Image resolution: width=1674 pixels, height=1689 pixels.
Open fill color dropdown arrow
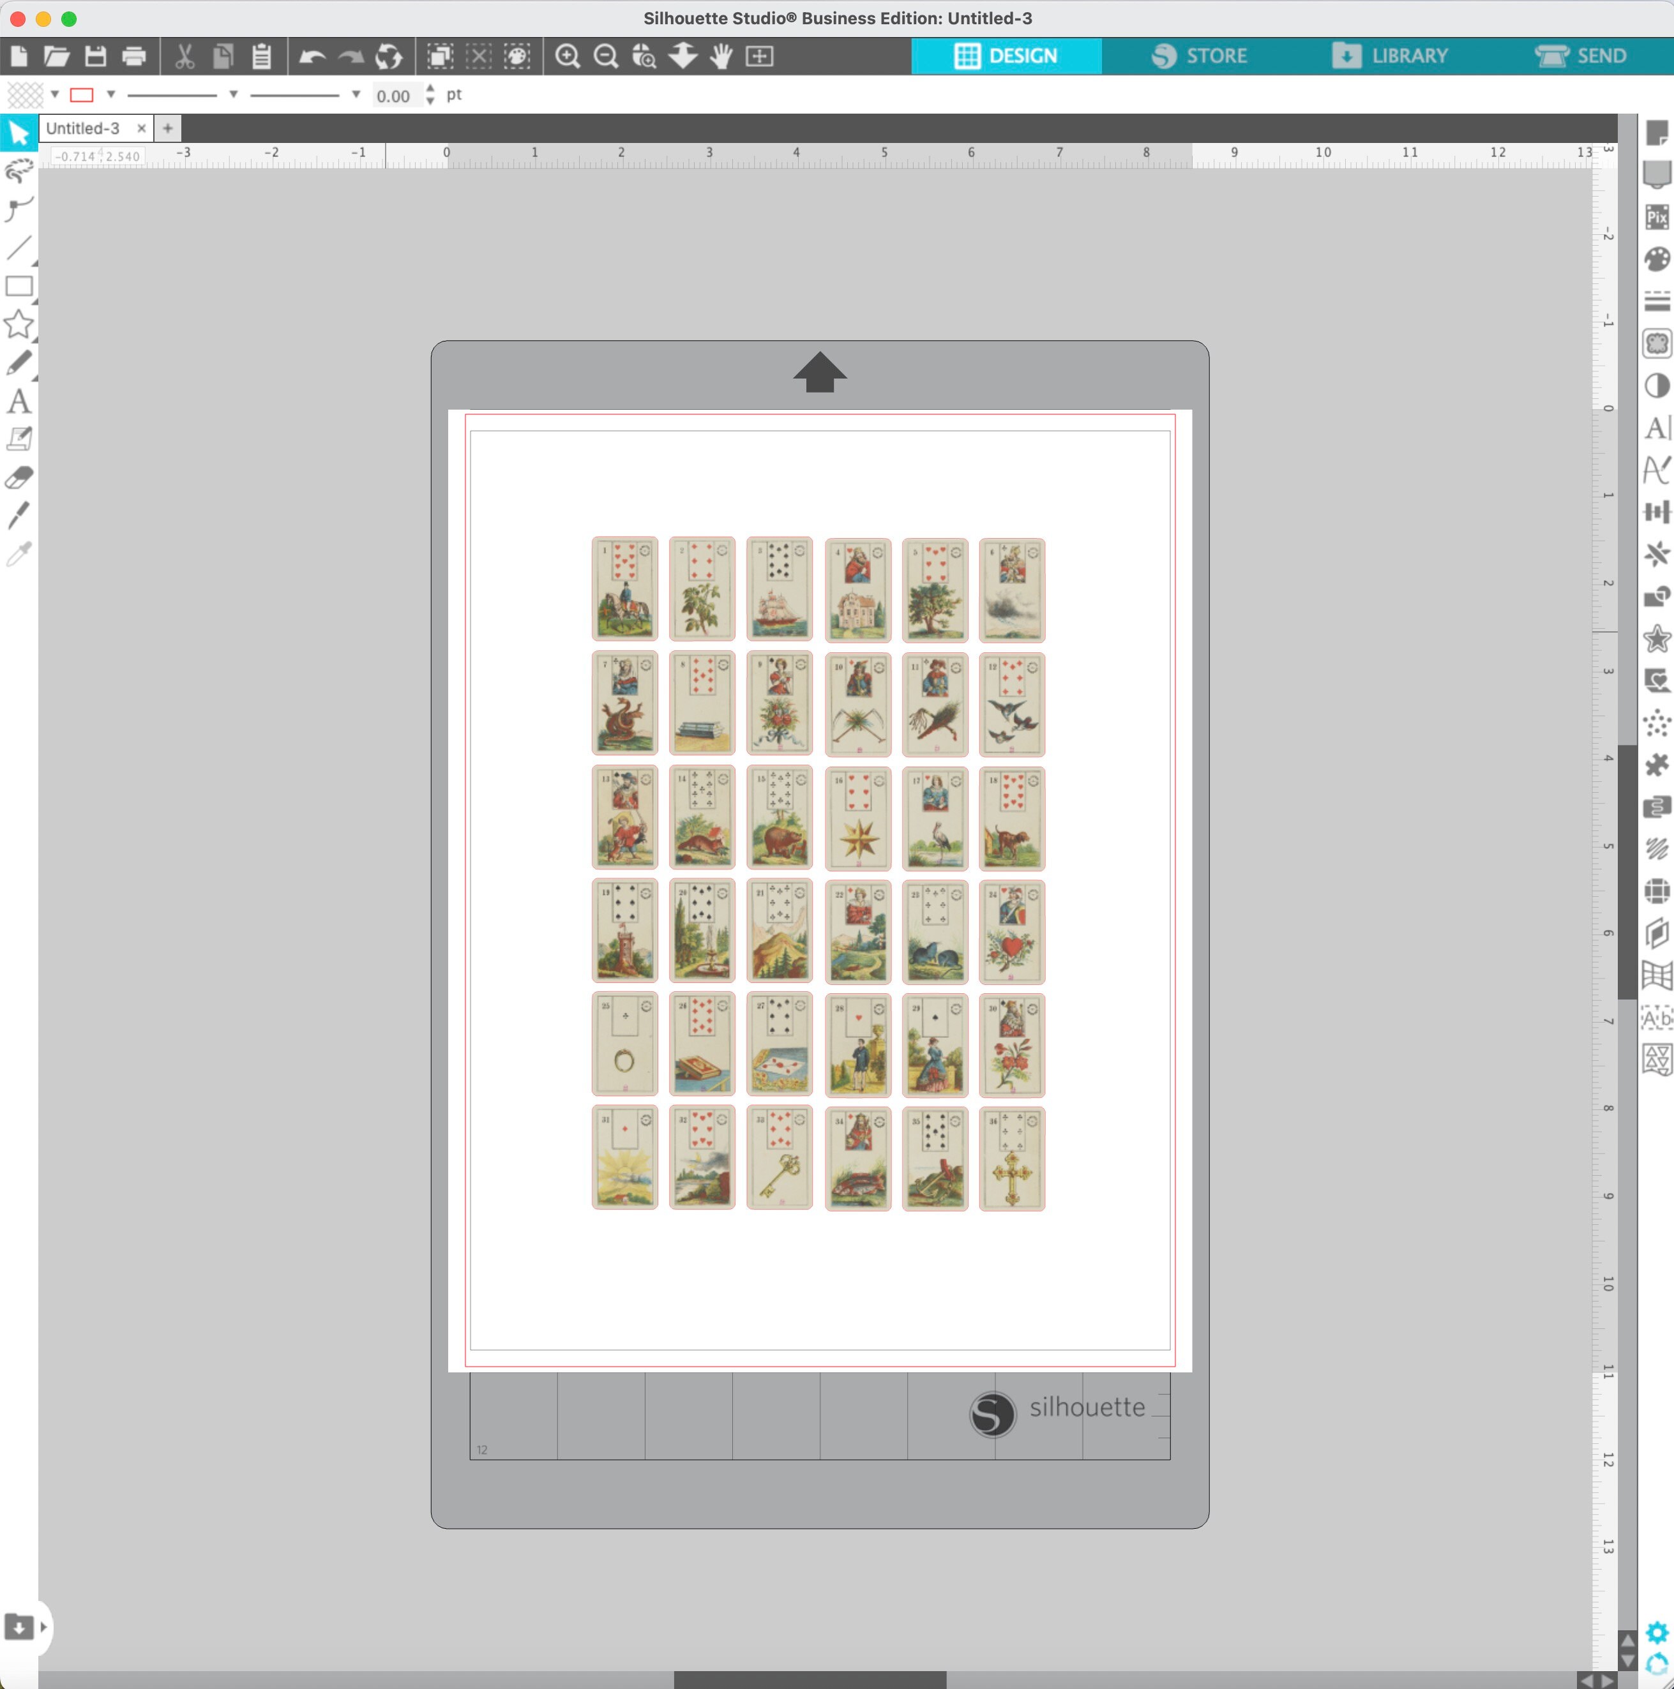54,94
